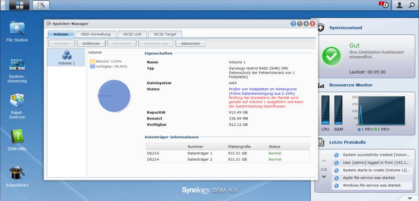Select Volume 1 cube icon

(66, 55)
